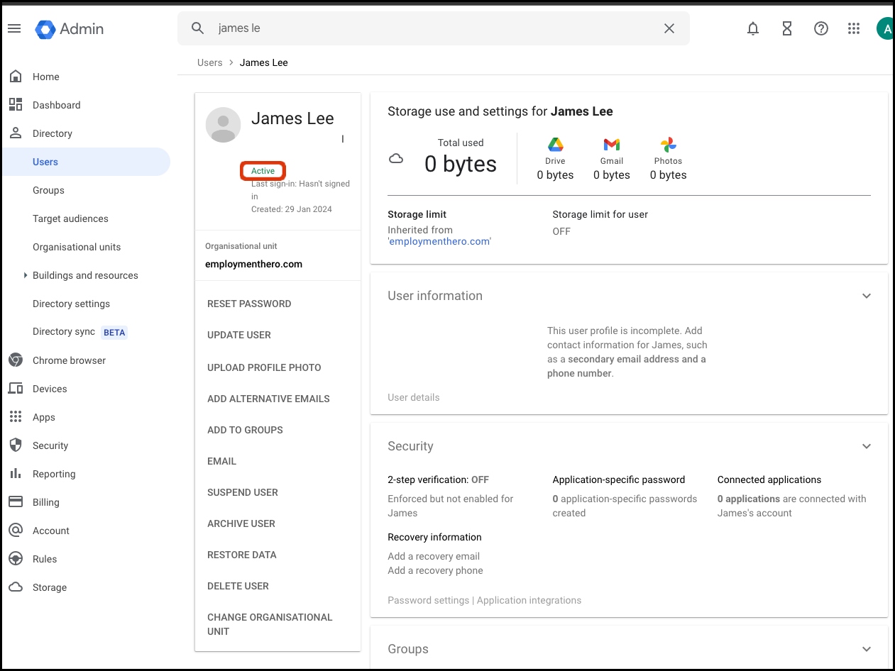Image resolution: width=895 pixels, height=671 pixels.
Task: Click the search magnifier icon
Action: pos(198,28)
